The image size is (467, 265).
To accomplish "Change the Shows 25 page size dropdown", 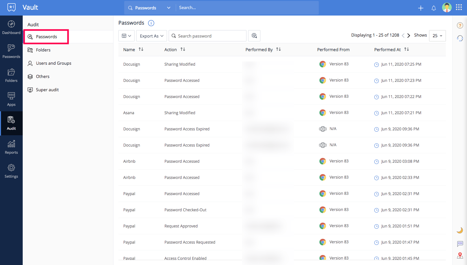I will (437, 36).
